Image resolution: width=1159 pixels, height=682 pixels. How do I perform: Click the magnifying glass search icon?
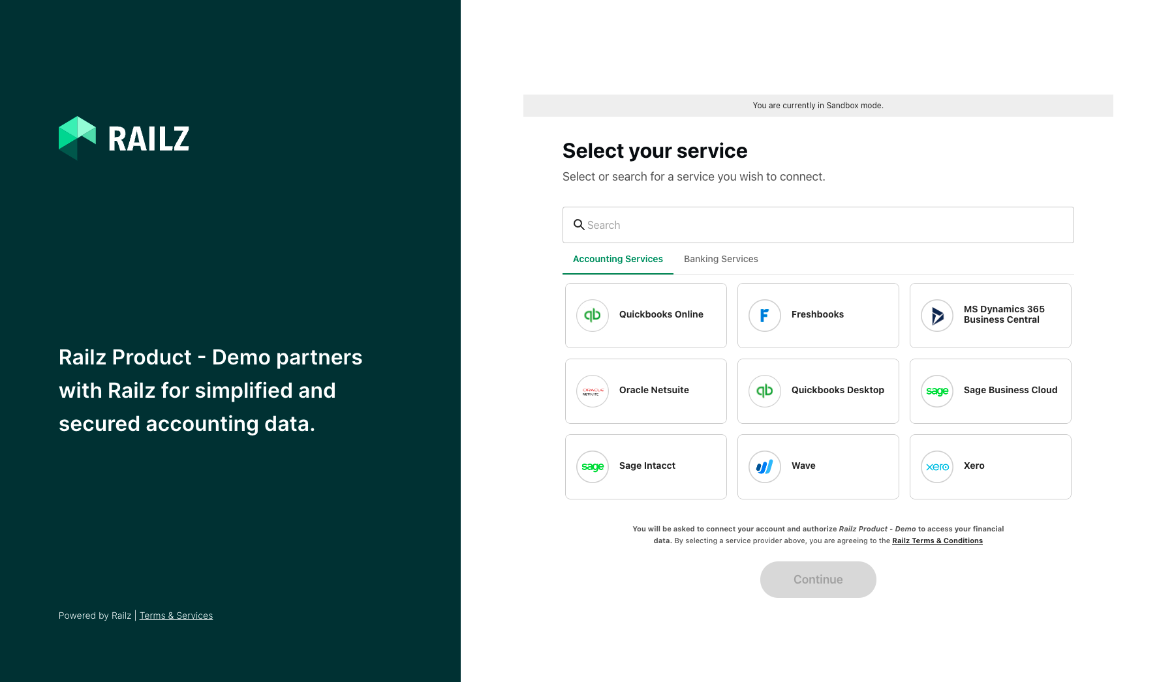tap(579, 225)
